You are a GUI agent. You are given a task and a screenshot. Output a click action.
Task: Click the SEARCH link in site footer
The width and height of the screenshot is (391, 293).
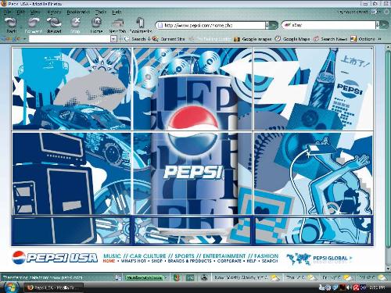point(270,261)
